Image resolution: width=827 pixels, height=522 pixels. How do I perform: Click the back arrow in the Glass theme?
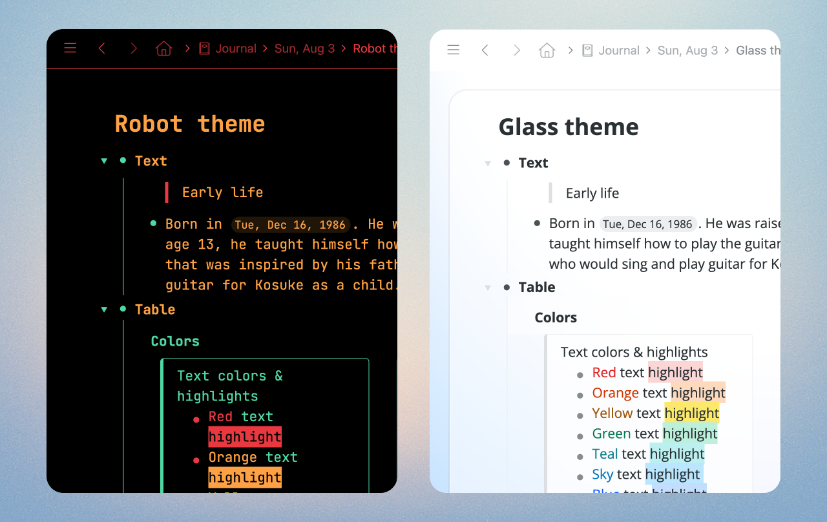485,49
